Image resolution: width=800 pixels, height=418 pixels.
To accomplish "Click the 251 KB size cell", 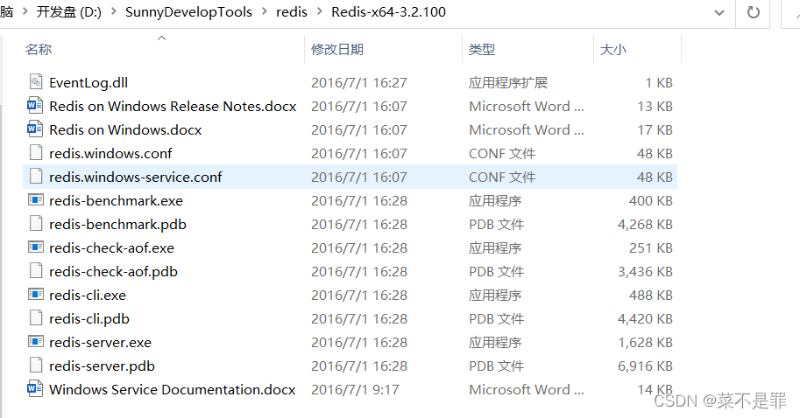I will (x=650, y=248).
